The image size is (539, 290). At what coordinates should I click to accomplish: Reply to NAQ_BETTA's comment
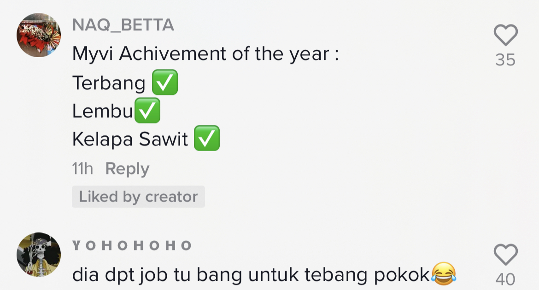pos(127,169)
